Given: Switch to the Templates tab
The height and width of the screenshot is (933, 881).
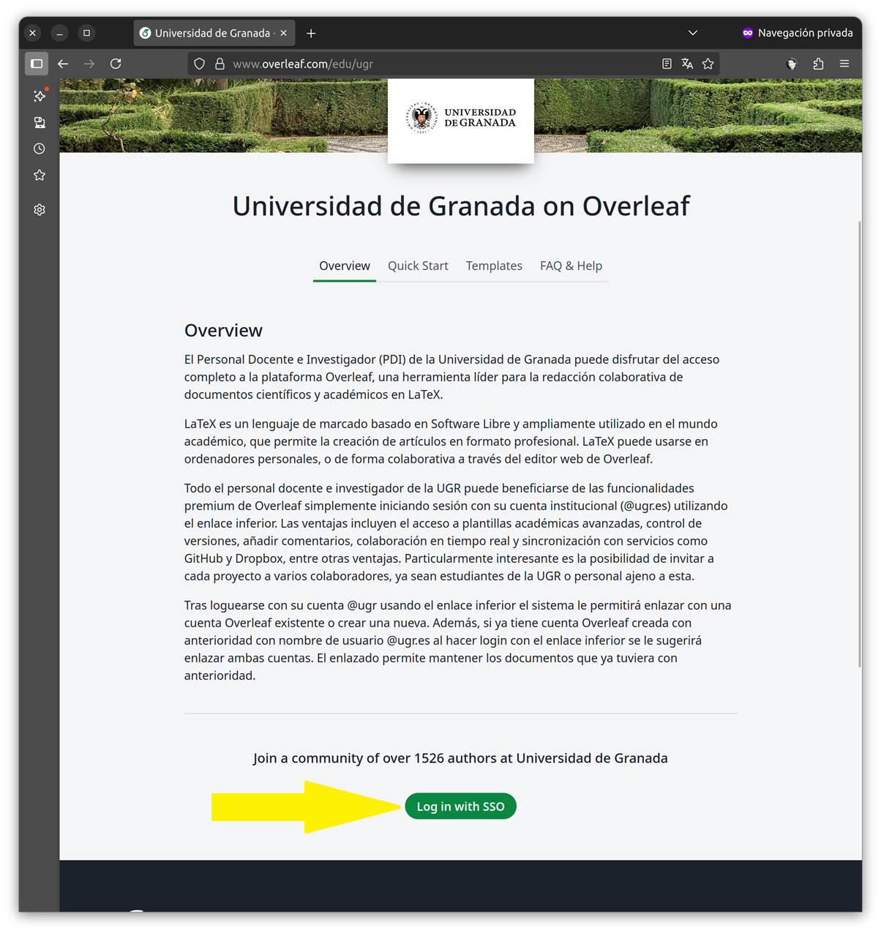Looking at the screenshot, I should click(494, 266).
